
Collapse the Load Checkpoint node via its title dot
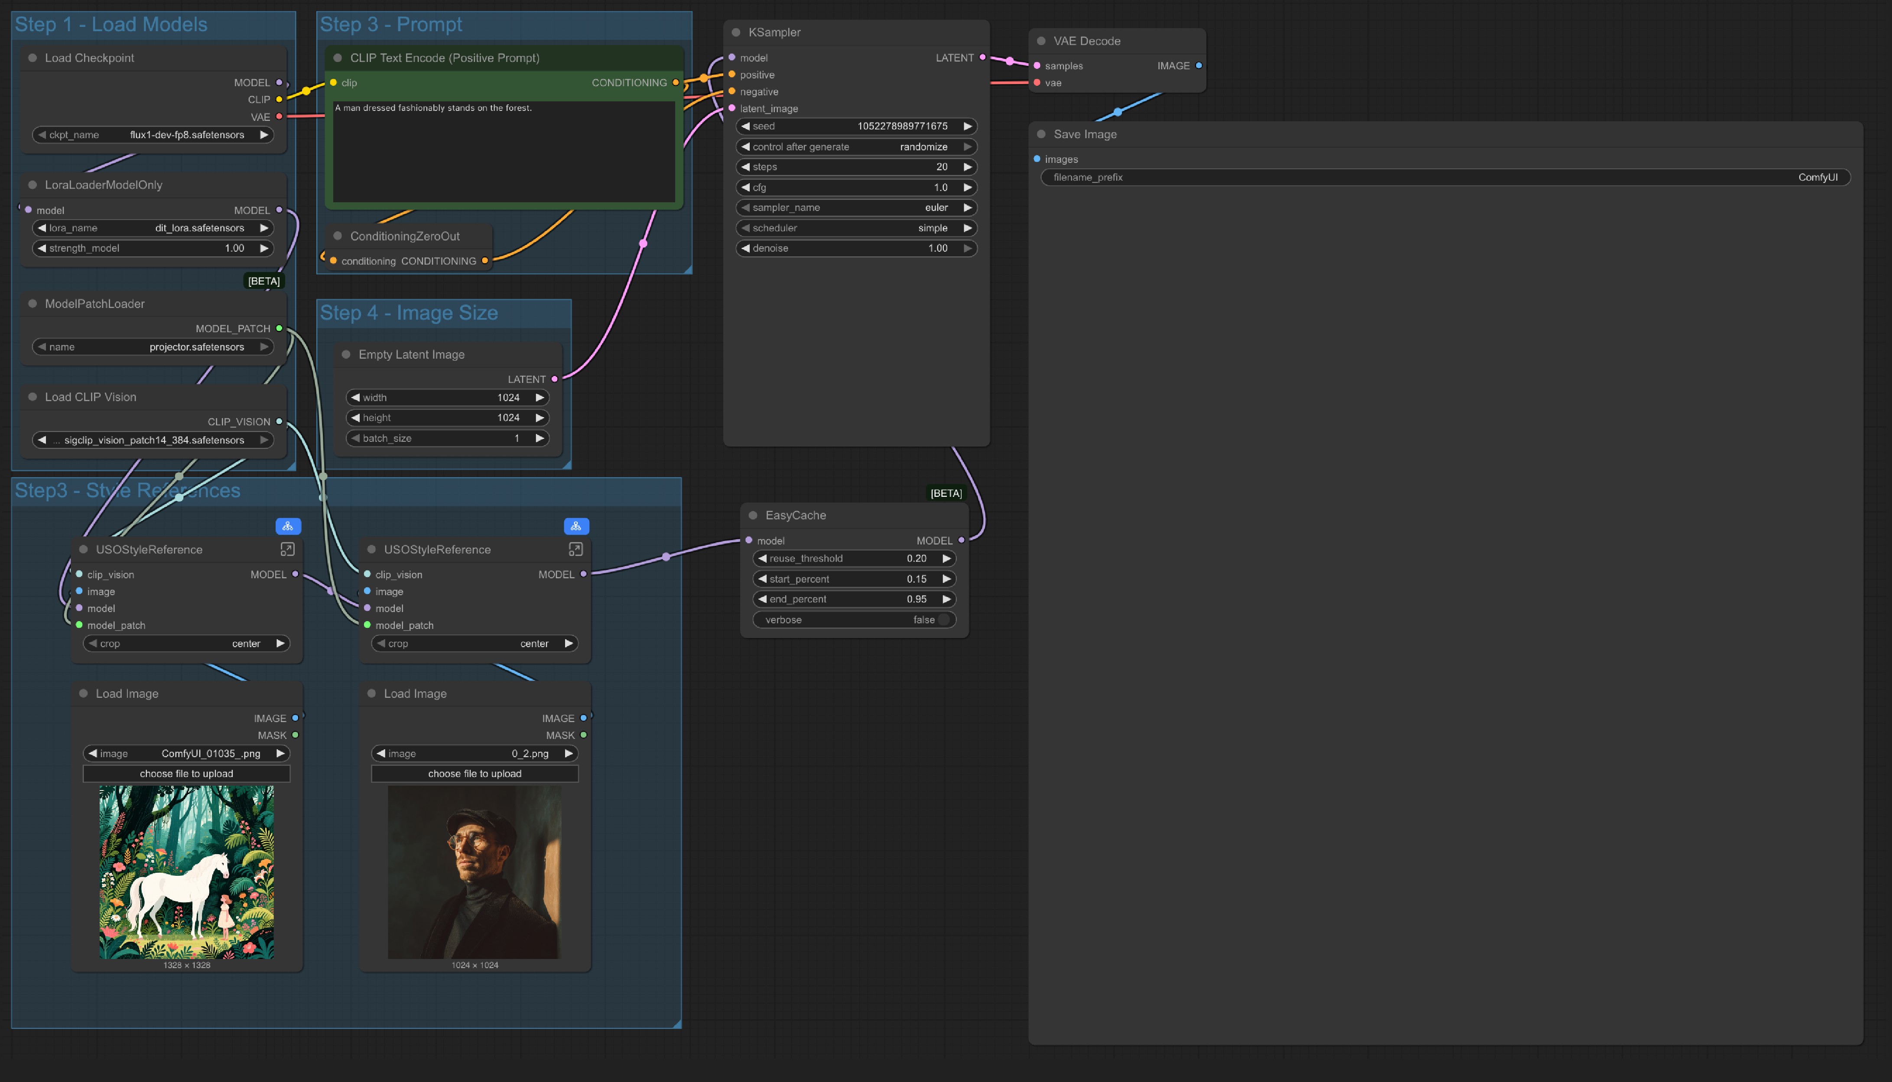point(33,58)
